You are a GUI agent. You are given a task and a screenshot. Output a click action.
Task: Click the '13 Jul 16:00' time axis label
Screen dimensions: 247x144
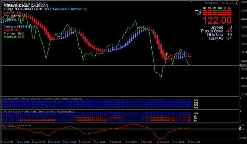point(194,142)
